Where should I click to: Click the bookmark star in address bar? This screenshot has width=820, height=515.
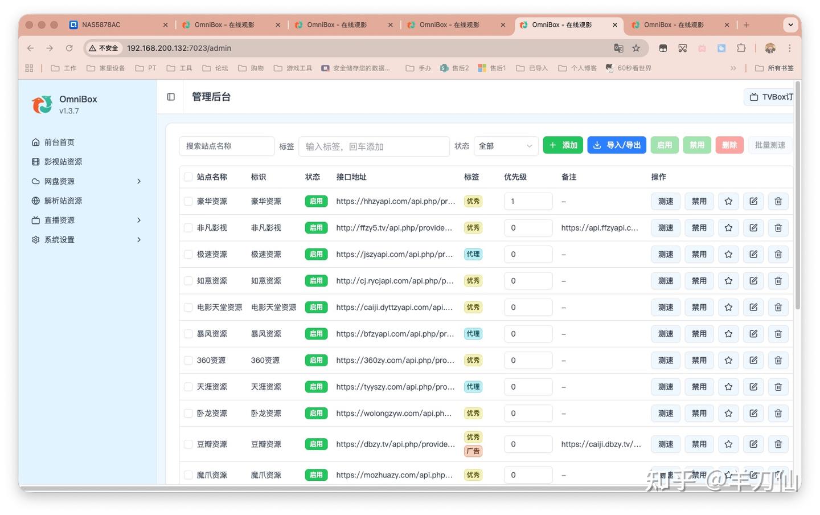pyautogui.click(x=636, y=48)
